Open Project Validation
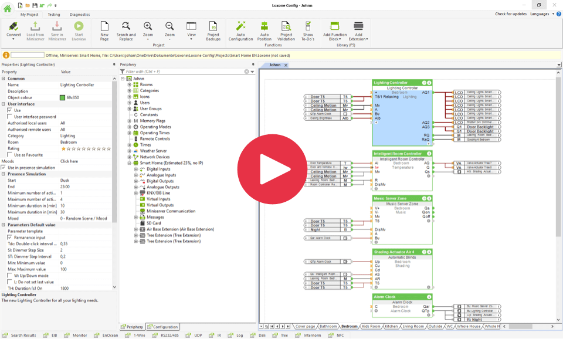The height and width of the screenshot is (339, 563). pyautogui.click(x=286, y=26)
